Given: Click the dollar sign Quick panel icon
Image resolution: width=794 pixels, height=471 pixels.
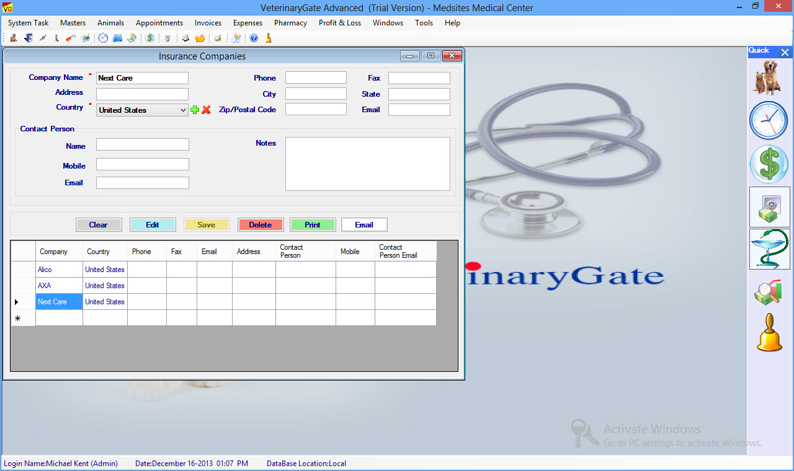Looking at the screenshot, I should [769, 164].
